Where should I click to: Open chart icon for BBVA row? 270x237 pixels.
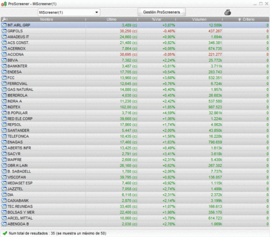(x=4, y=61)
